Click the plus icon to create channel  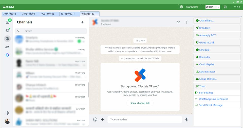(82, 22)
